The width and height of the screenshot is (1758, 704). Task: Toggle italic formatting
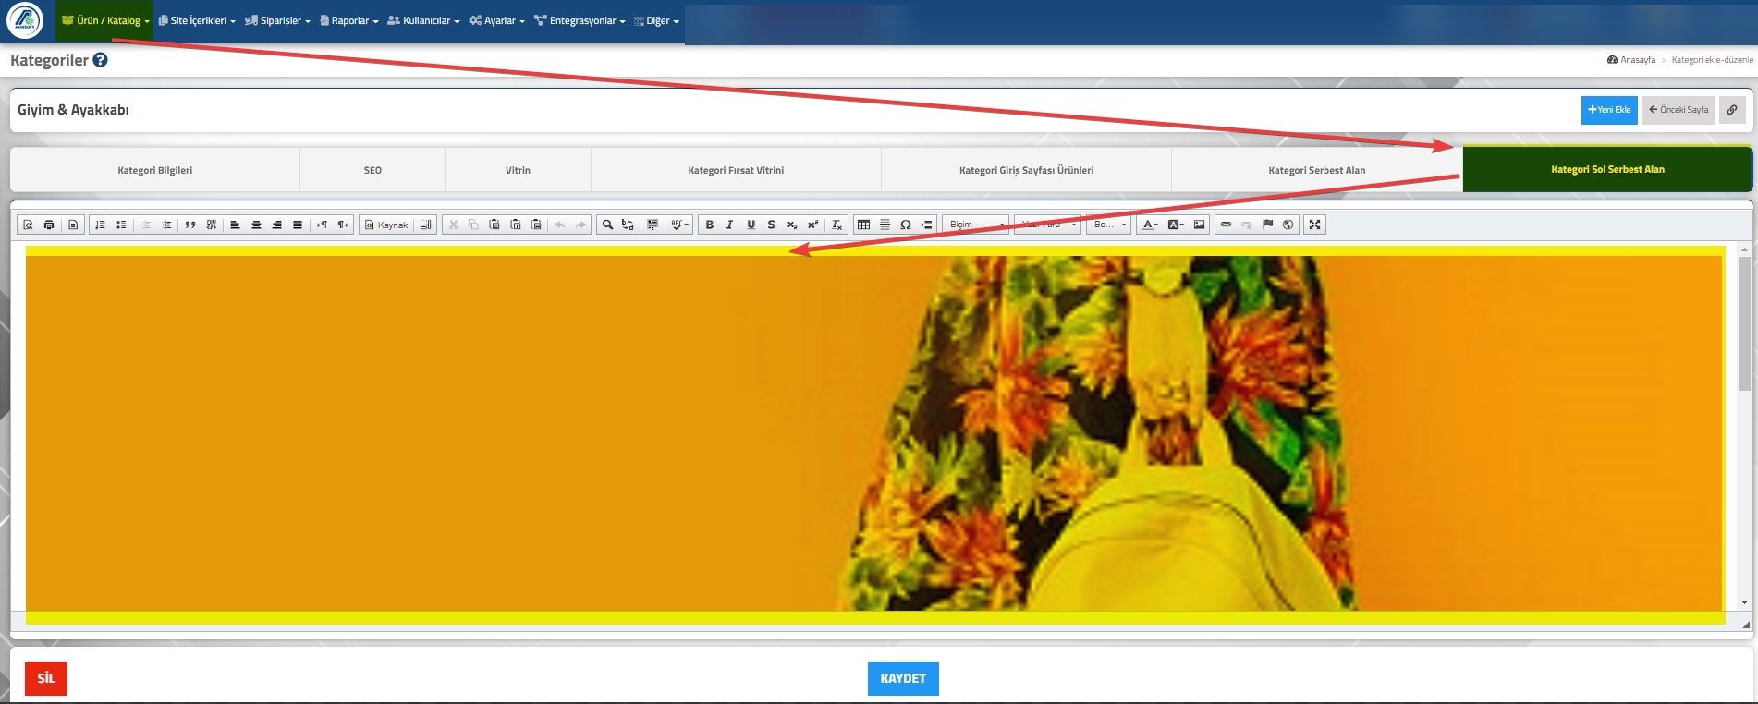(x=729, y=225)
